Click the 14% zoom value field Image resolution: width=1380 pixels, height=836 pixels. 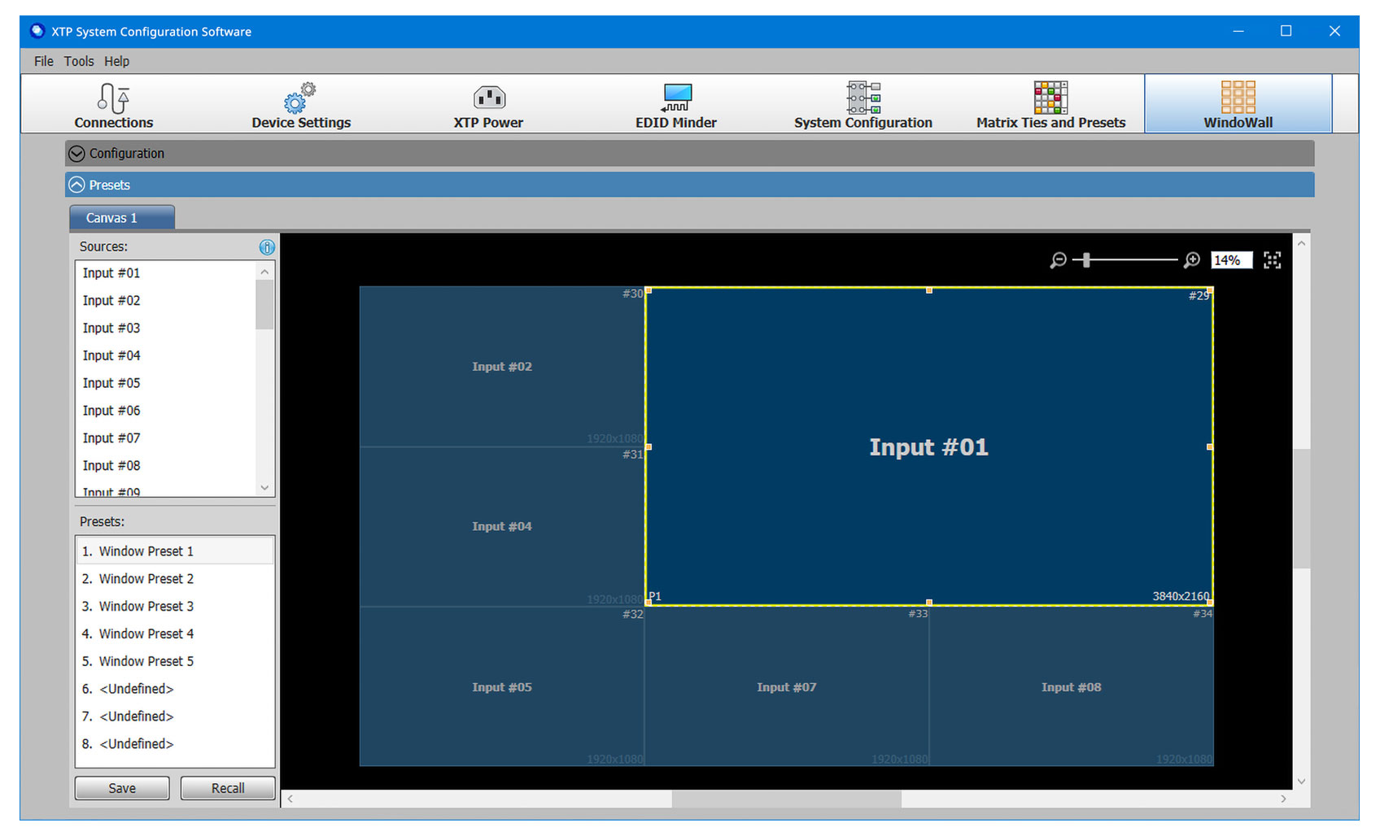(1231, 260)
